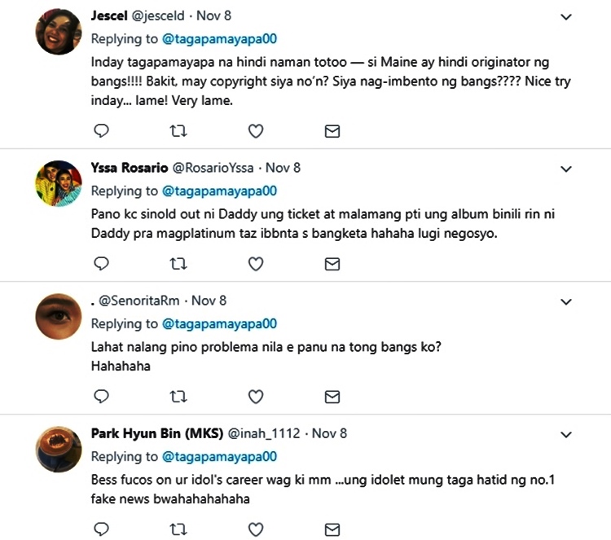Message Park Hyun Bin's tweet via envelope icon
This screenshot has height=540, width=611.
click(332, 529)
